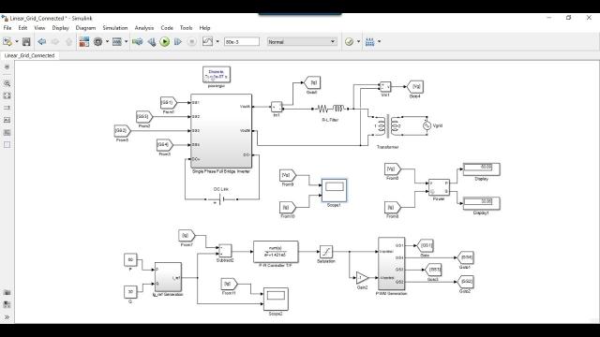Open the simulation mode Normal dropdown
Viewport: 600px width, 337px height.
point(302,41)
